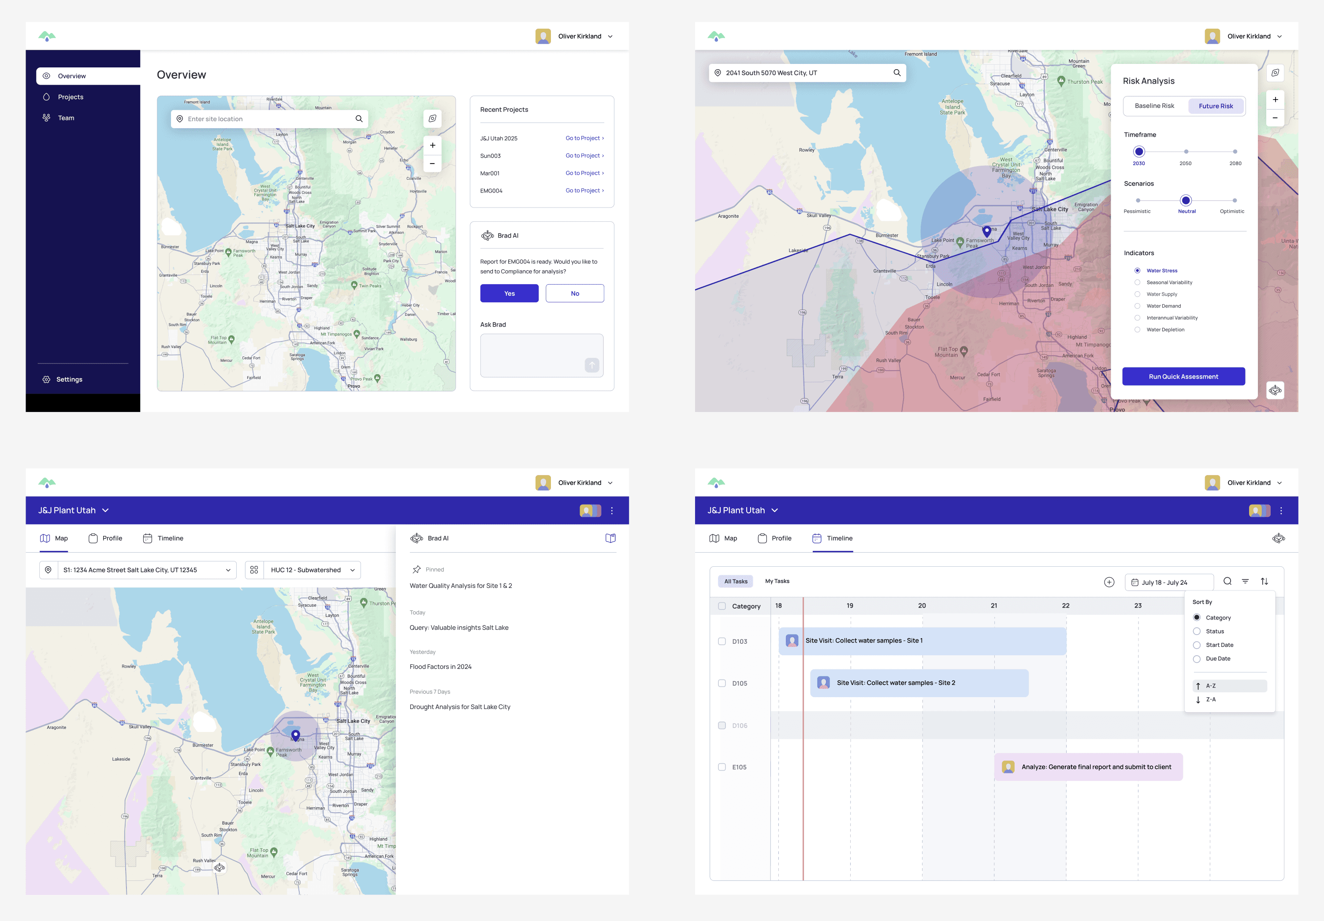Check the box for task D103
This screenshot has height=921, width=1324.
pyautogui.click(x=722, y=641)
